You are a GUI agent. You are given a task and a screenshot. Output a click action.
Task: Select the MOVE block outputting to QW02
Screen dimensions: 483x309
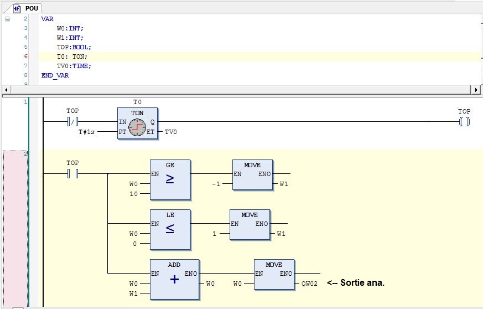click(x=274, y=274)
